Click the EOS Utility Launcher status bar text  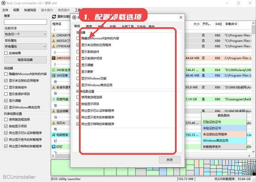[x=66, y=179]
